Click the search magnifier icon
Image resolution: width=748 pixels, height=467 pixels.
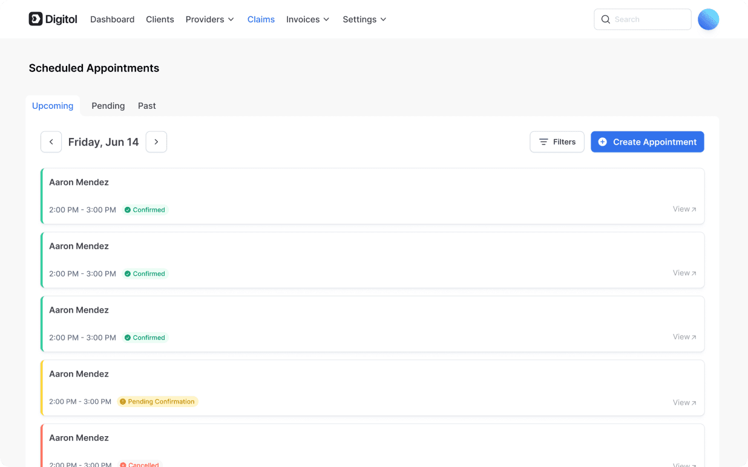(606, 19)
